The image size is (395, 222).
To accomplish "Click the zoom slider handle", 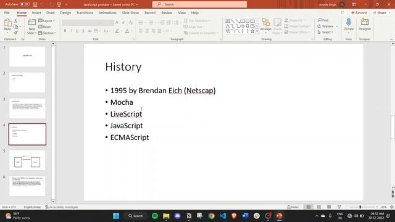I will pyautogui.click(x=360, y=207).
